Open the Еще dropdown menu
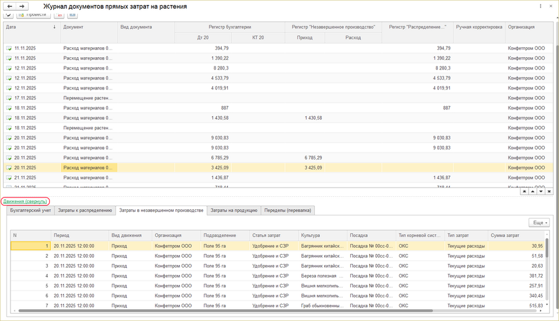The height and width of the screenshot is (321, 559). [x=539, y=222]
